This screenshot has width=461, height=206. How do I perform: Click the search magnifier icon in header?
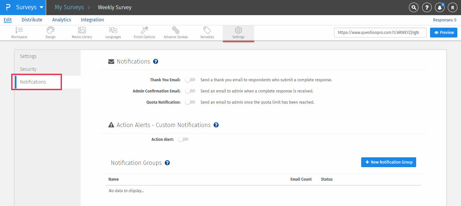tap(414, 8)
